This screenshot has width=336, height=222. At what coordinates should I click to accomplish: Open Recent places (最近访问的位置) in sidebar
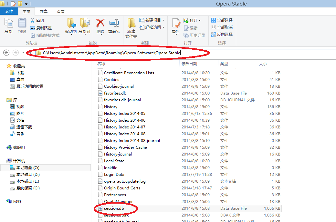tap(27, 86)
